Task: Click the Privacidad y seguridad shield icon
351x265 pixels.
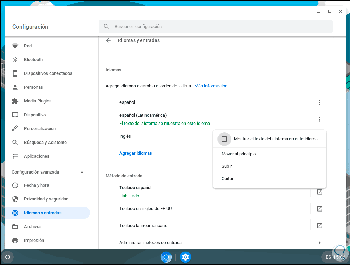Action: pyautogui.click(x=15, y=199)
